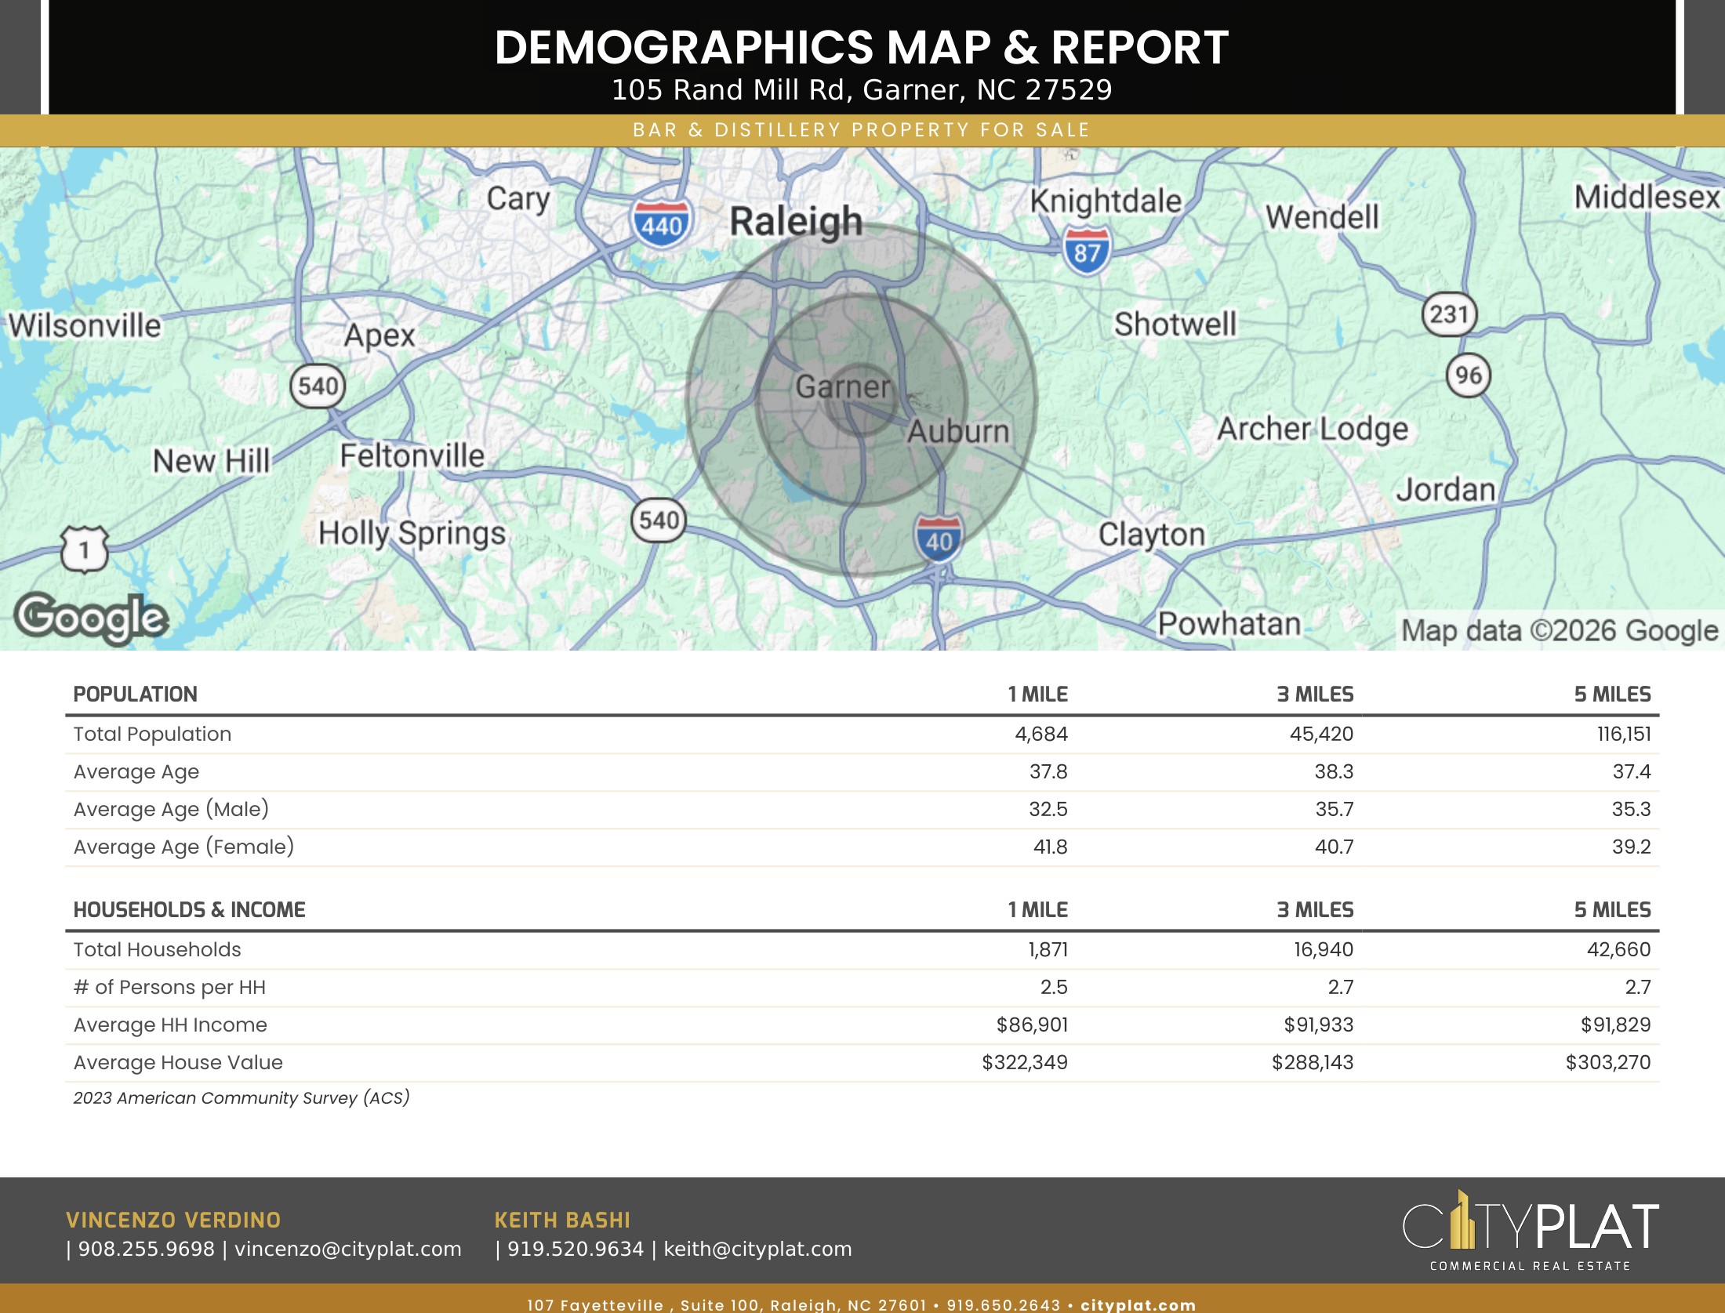Select the 3 MILES population column header

[x=1315, y=695]
